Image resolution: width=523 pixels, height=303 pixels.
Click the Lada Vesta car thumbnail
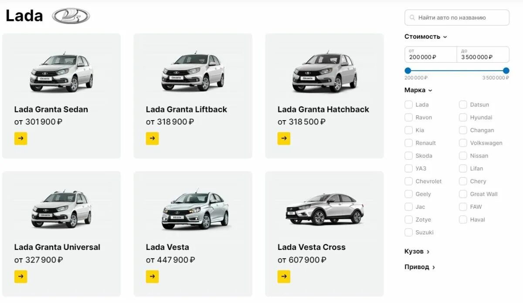tap(194, 211)
